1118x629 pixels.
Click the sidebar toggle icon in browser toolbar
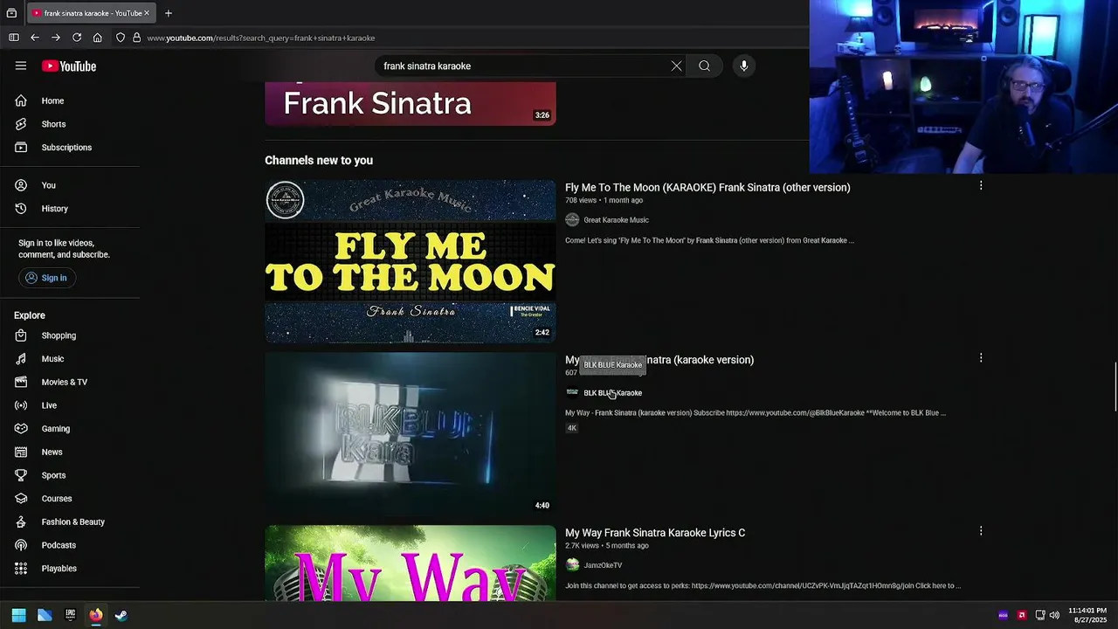pos(14,38)
